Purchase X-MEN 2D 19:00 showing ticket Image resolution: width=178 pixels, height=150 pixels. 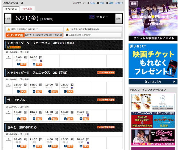55,92
